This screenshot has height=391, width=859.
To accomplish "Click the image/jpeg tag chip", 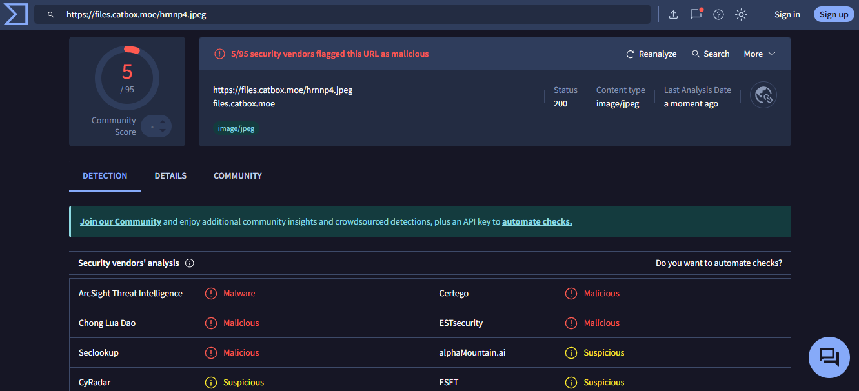I will click(236, 128).
